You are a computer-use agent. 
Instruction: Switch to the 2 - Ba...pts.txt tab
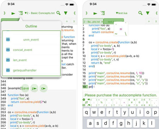pos(92,22)
